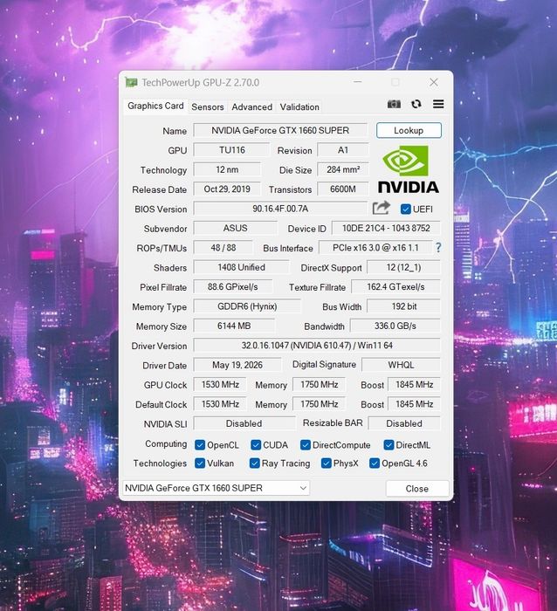Click the Close button at bottom
This screenshot has height=611, width=557.
click(417, 489)
